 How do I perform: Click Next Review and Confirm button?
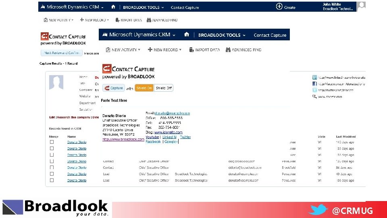tap(62, 53)
